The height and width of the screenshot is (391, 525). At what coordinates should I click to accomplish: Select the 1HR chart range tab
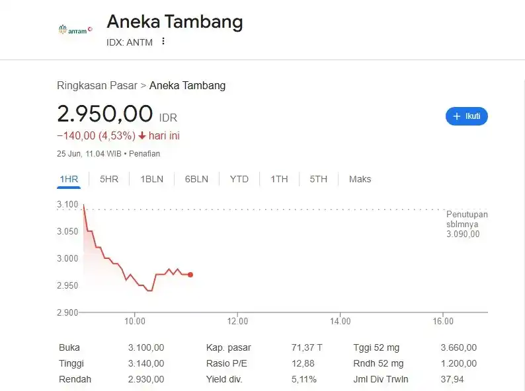69,179
